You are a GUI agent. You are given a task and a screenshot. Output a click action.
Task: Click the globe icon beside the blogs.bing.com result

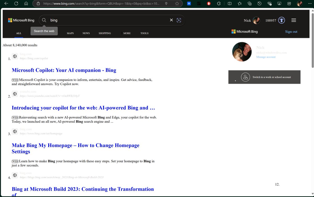[x=15, y=175]
